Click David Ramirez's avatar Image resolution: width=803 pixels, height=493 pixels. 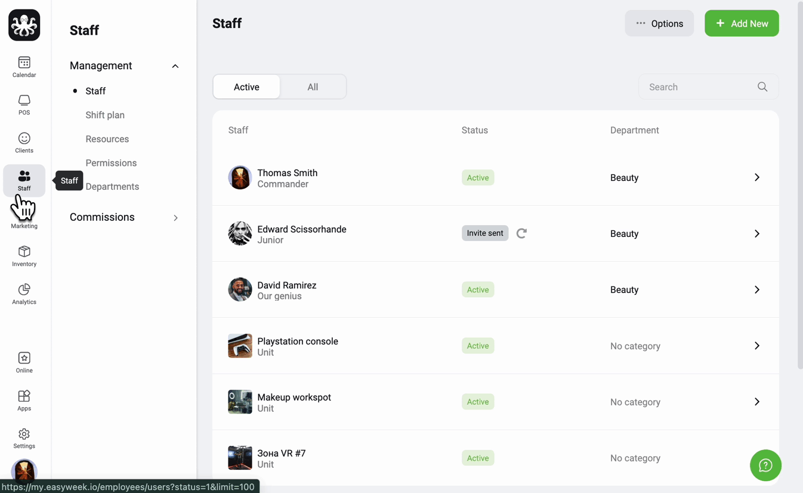[x=240, y=289]
